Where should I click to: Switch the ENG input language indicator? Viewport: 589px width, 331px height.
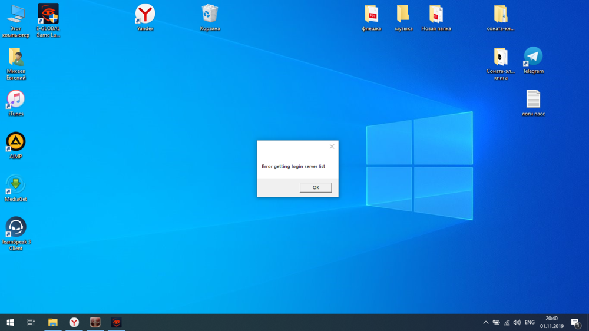click(530, 322)
